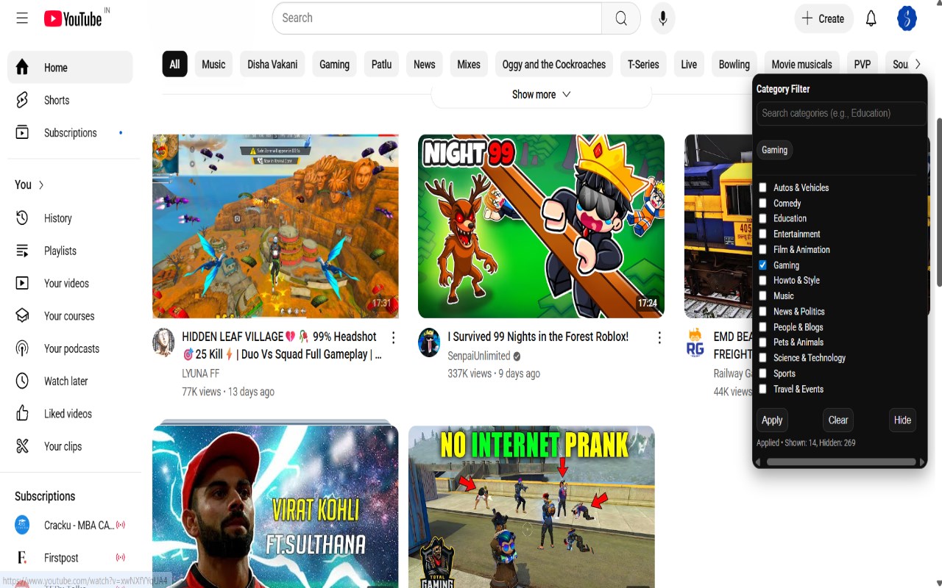Click the search magnifier button
Image resolution: width=942 pixels, height=588 pixels.
[621, 18]
